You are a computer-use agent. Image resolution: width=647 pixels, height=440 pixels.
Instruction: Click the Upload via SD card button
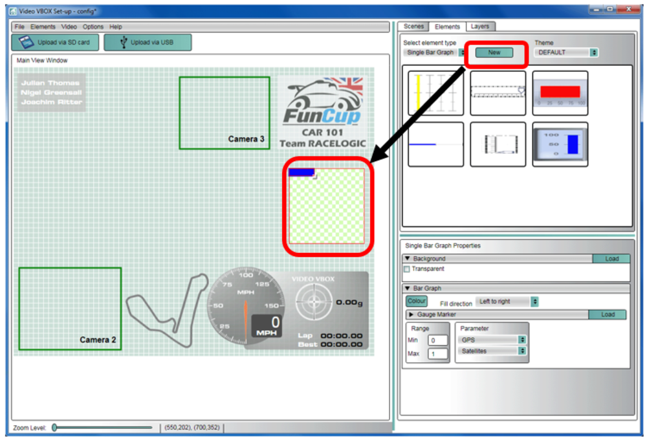tap(55, 42)
